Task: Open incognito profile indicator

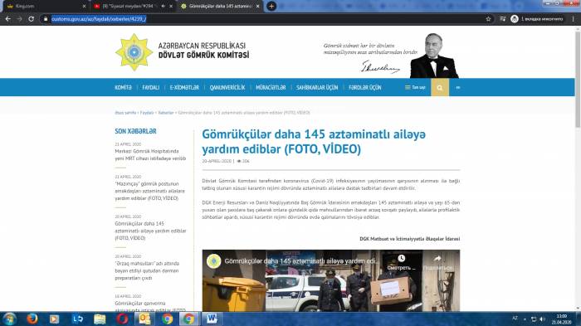Action: click(536, 19)
